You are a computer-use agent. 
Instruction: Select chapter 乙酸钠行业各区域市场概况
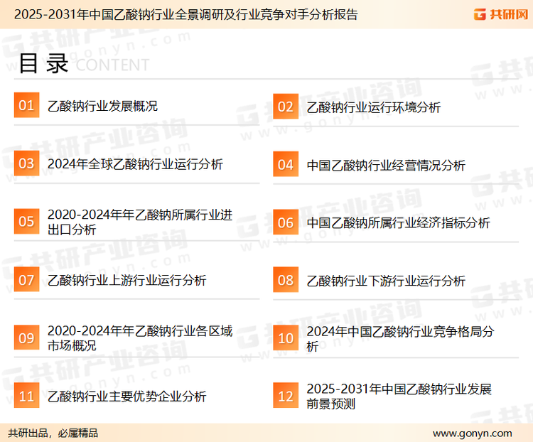point(140,338)
